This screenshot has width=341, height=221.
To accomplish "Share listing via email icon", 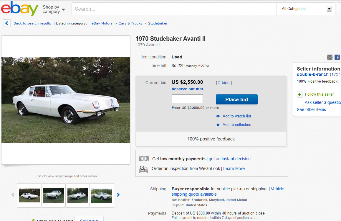I will (x=330, y=57).
